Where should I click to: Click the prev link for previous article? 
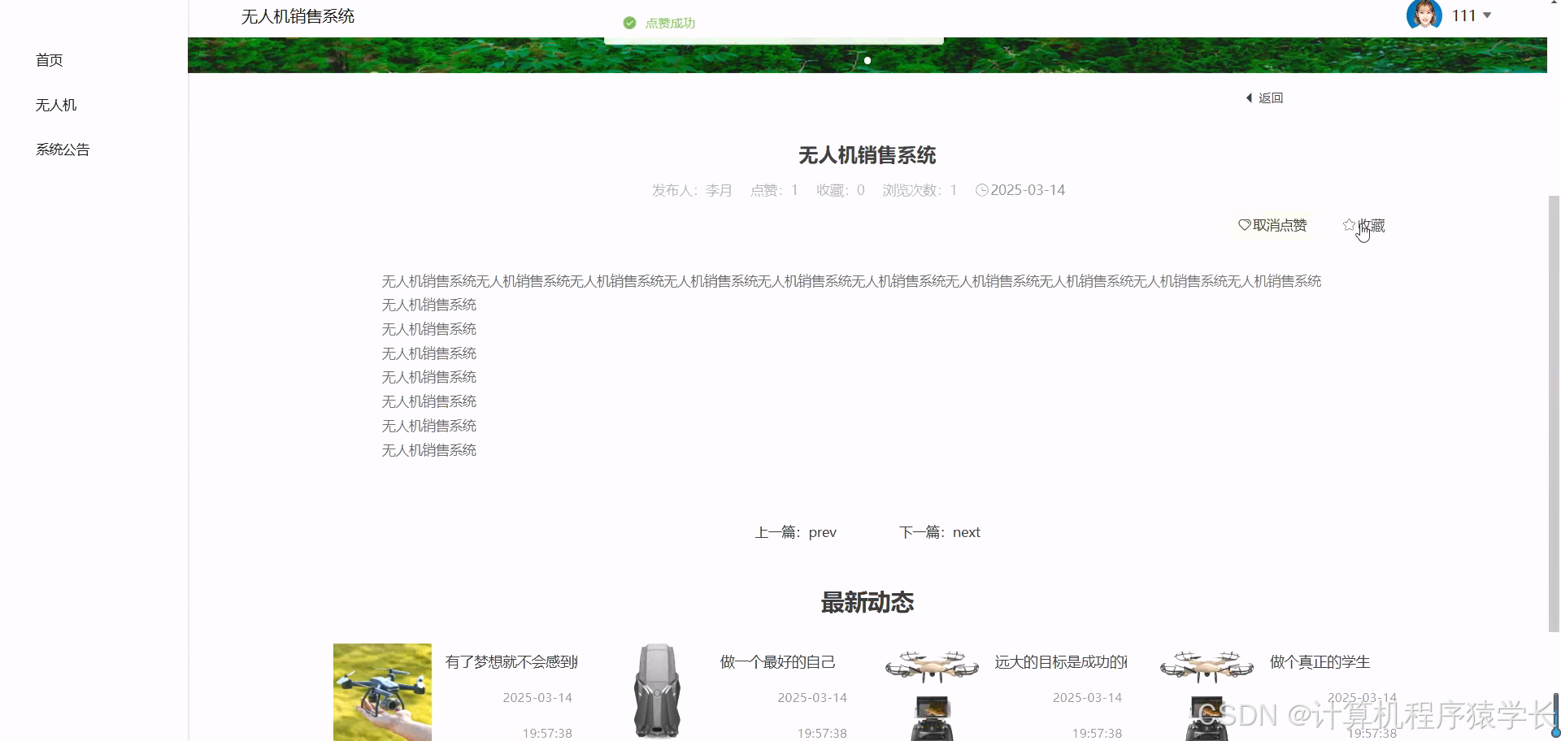click(x=823, y=531)
